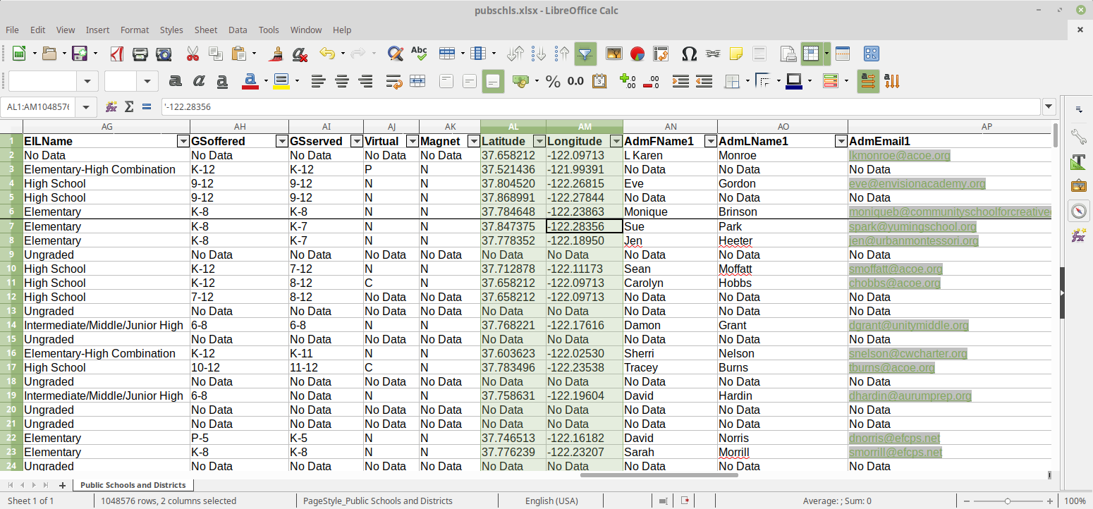Open Function Wizard icon in formula bar
1093x509 pixels.
(x=111, y=107)
